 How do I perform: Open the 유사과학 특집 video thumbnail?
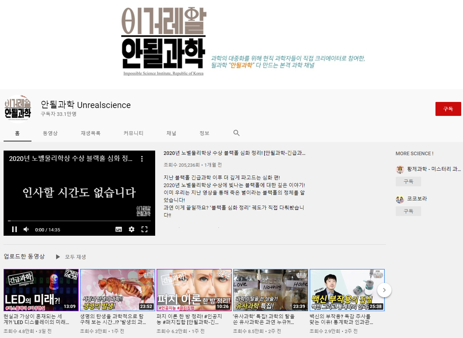click(x=271, y=290)
